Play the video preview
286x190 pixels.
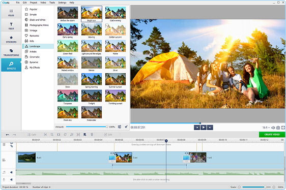click(x=204, y=128)
